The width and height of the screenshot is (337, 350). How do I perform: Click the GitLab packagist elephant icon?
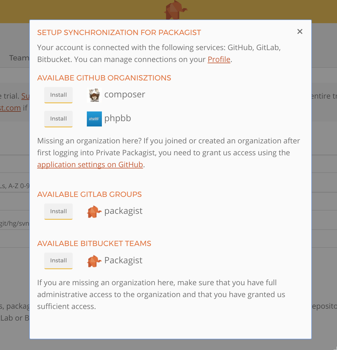[94, 212]
